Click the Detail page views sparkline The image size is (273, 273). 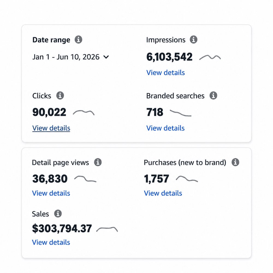(85, 179)
